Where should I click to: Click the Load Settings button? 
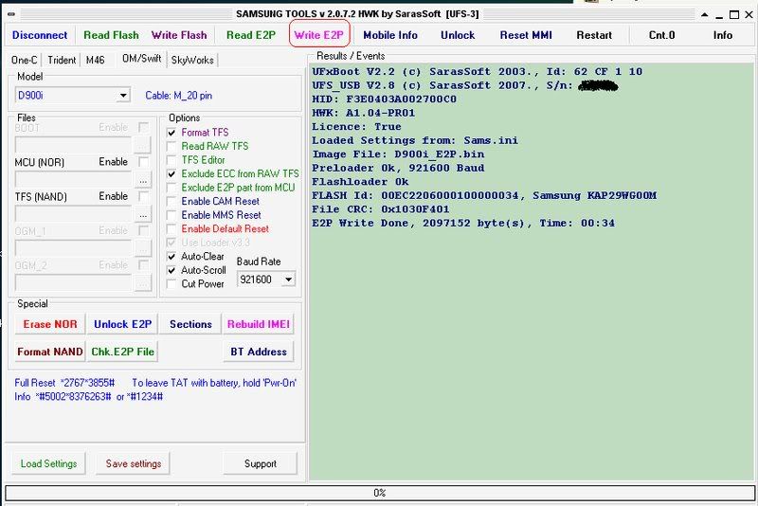tap(49, 463)
